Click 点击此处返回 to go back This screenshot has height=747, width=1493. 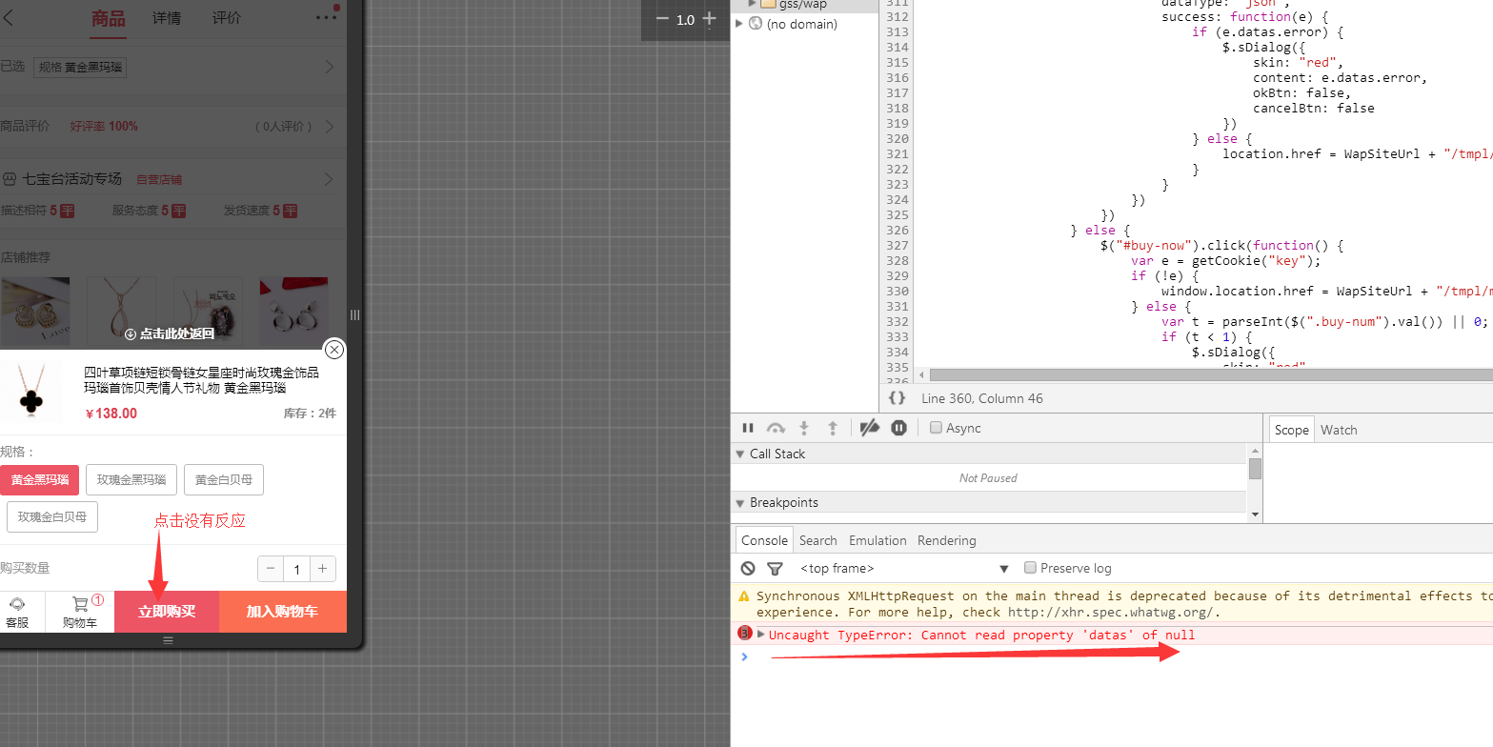tap(170, 333)
